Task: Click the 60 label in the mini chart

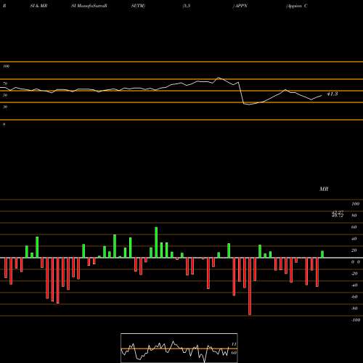Action: coord(234,353)
